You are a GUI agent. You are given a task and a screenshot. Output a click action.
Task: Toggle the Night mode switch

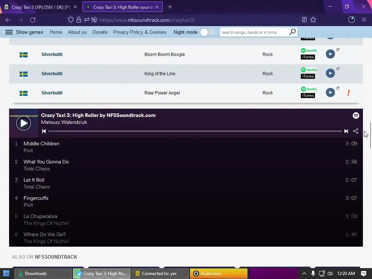(x=207, y=32)
